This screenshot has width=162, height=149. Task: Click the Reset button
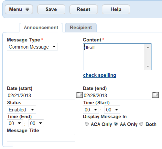click(83, 9)
